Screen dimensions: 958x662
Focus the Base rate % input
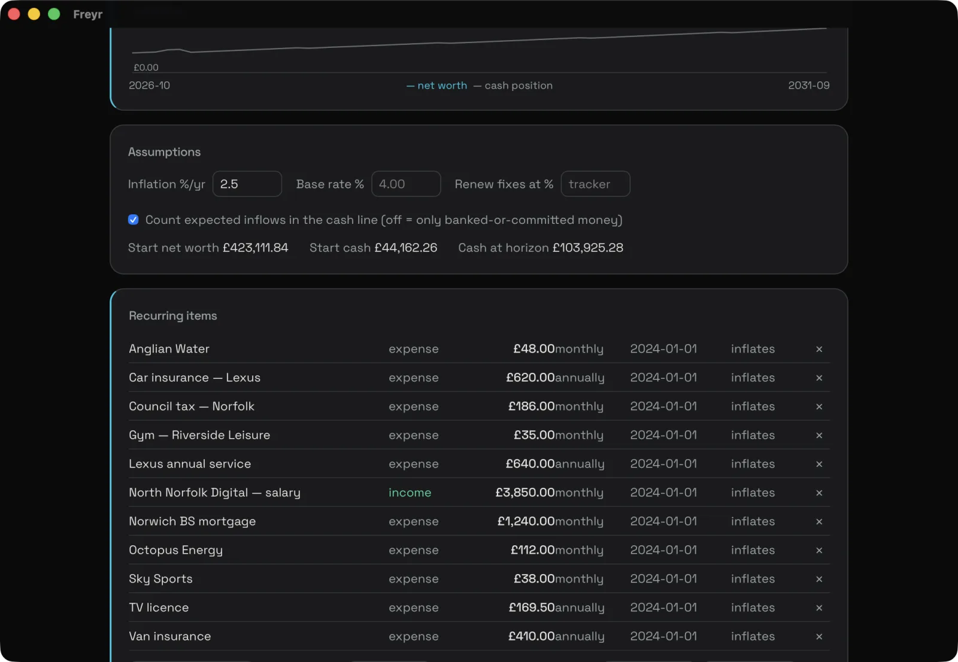click(406, 184)
